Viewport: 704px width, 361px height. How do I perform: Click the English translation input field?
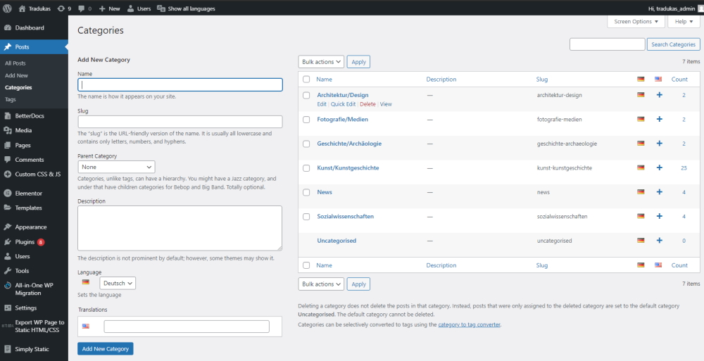(187, 327)
